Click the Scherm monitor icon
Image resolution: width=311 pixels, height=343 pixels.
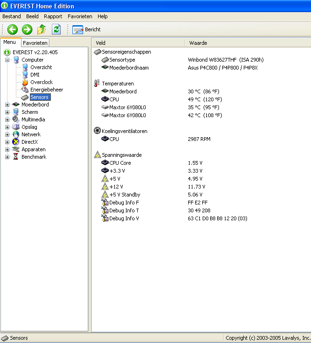[x=16, y=112]
